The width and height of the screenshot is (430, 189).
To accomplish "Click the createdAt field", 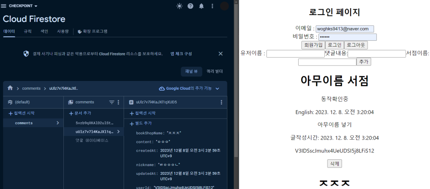I will click(x=178, y=153).
